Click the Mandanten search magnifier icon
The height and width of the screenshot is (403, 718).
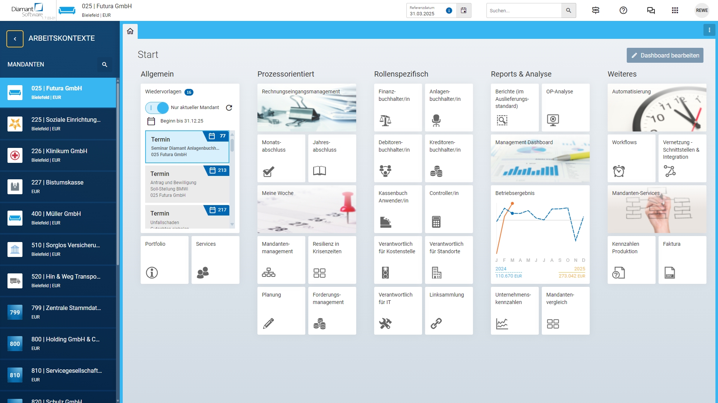point(105,64)
